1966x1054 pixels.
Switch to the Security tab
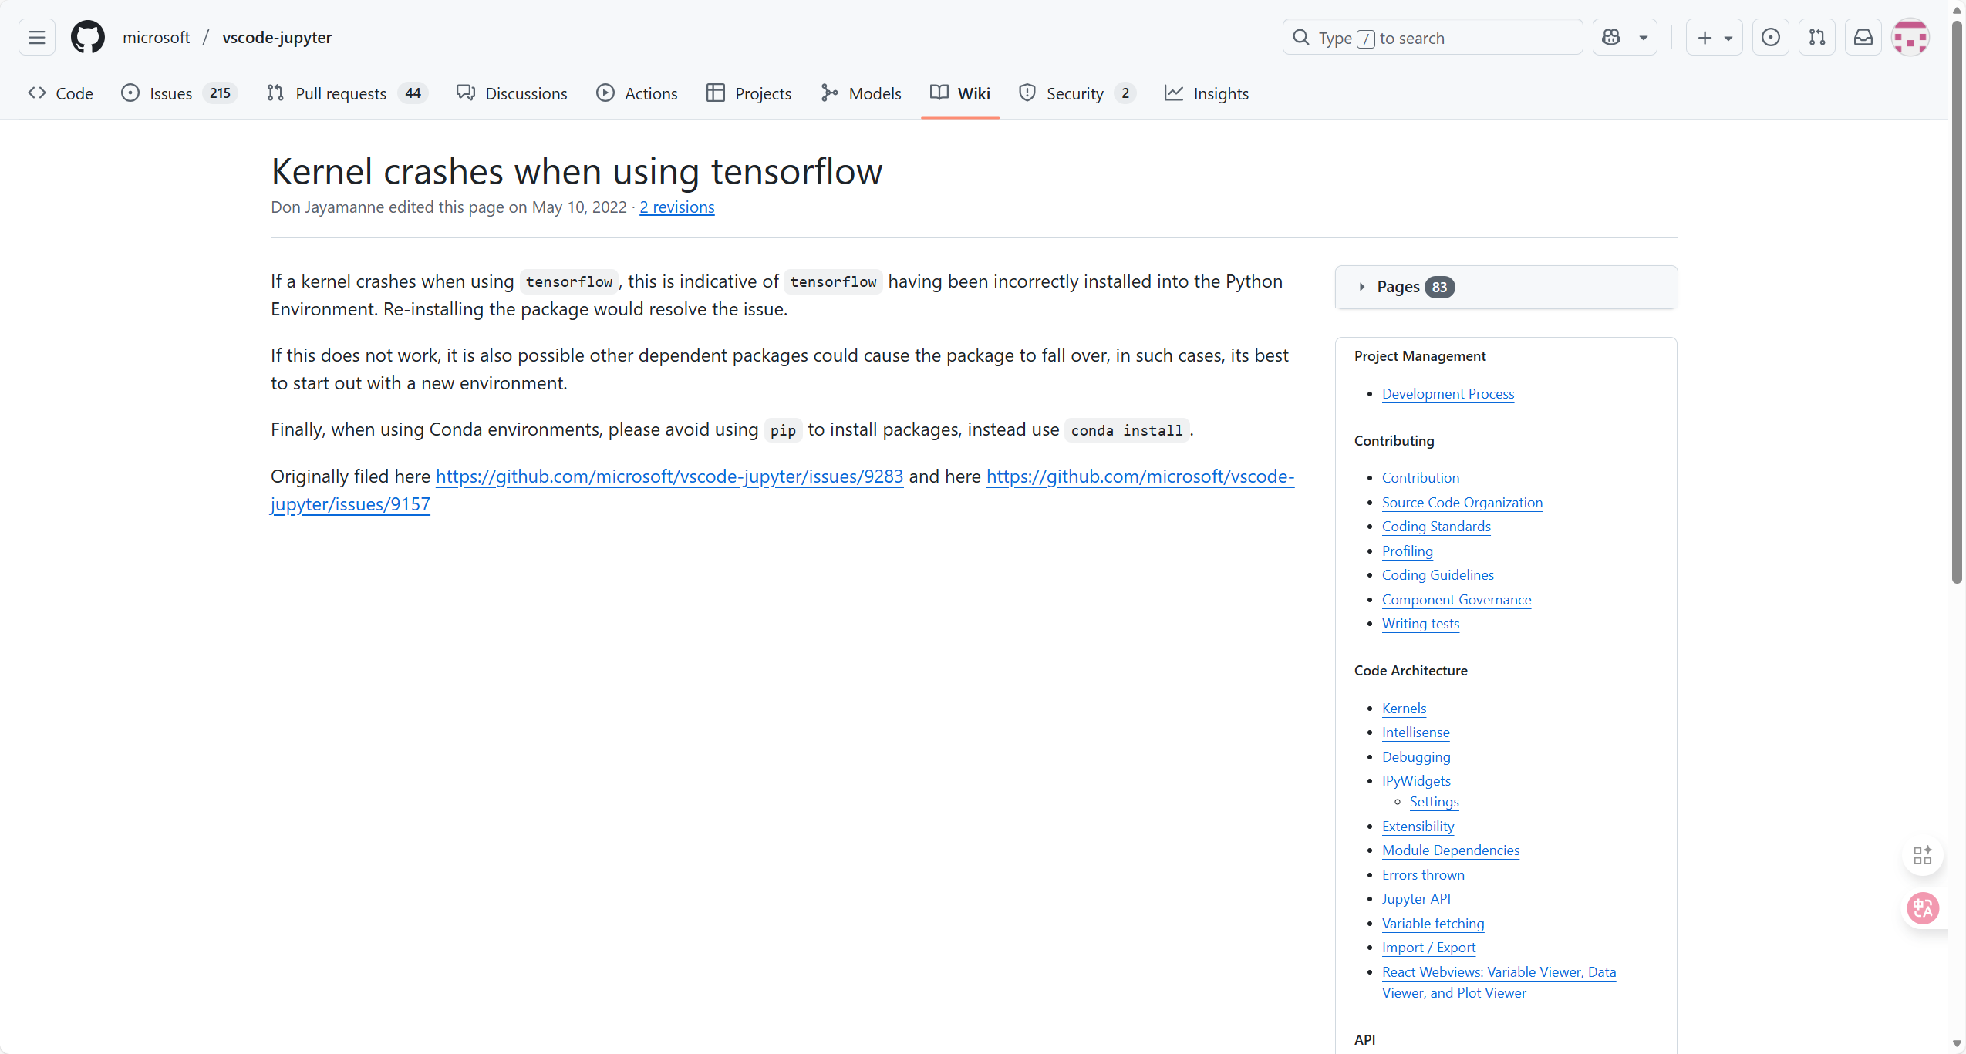1076,93
